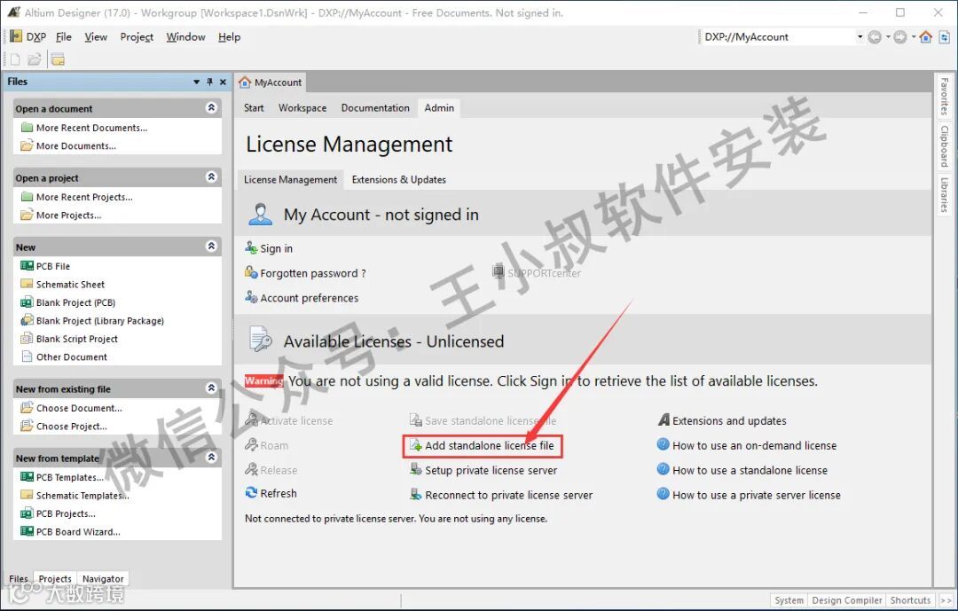Image resolution: width=958 pixels, height=611 pixels.
Task: Open the Clipboard side panel
Action: 944,146
